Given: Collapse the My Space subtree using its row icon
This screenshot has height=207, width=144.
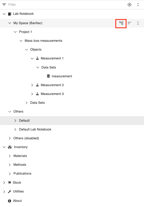Looking at the screenshot, I should (x=138, y=23).
